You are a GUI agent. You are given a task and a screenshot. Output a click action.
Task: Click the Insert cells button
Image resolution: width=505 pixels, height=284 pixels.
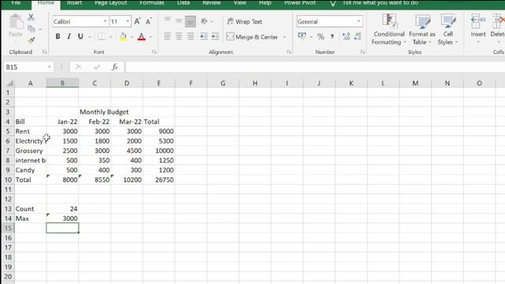[x=478, y=29]
